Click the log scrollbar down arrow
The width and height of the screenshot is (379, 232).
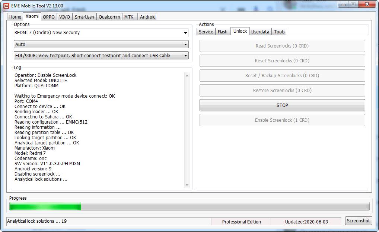[187, 185]
